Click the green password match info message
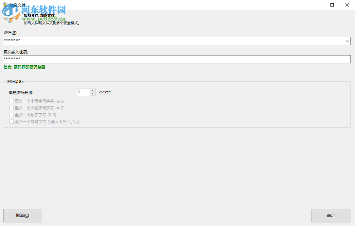Image resolution: width=355 pixels, height=226 pixels. 25,67
